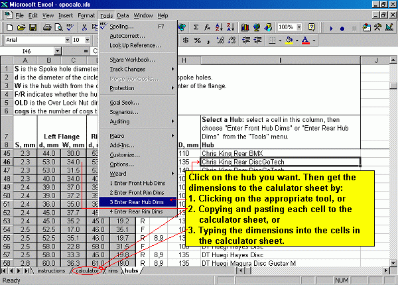Open Print Preview from the toolbar

[x=59, y=27]
